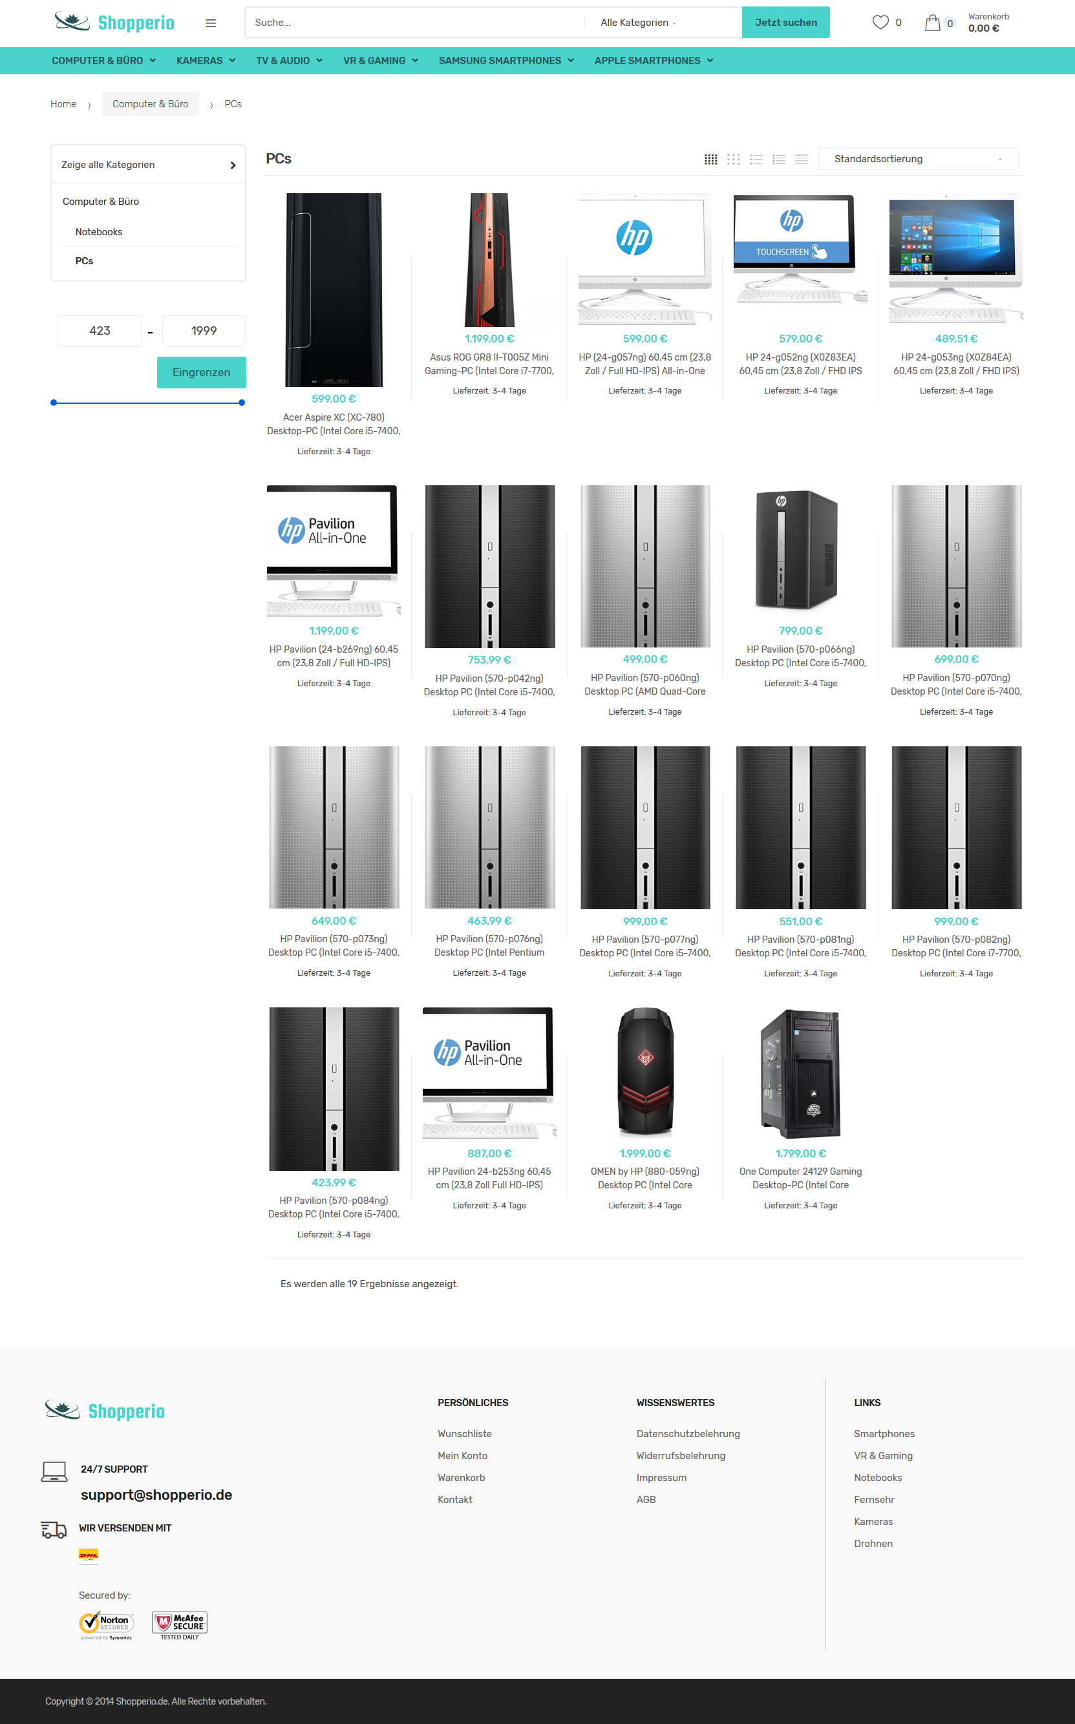Click the Eingrenzen filter button
Viewport: 1075px width, 1724px height.
pyautogui.click(x=201, y=372)
